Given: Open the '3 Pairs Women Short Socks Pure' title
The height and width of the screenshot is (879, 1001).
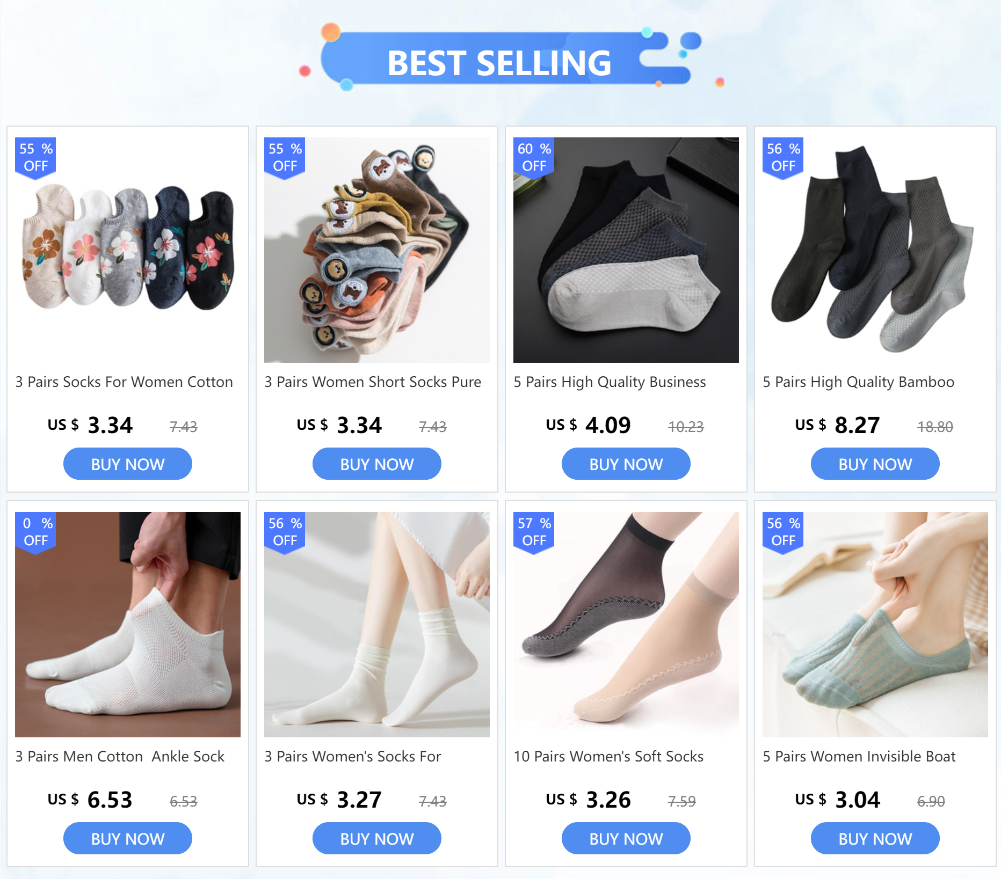Looking at the screenshot, I should [x=373, y=382].
